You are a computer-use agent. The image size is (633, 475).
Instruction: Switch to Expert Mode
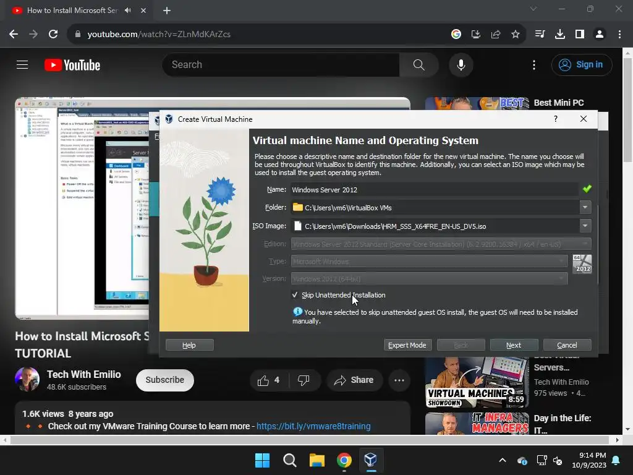coord(407,345)
